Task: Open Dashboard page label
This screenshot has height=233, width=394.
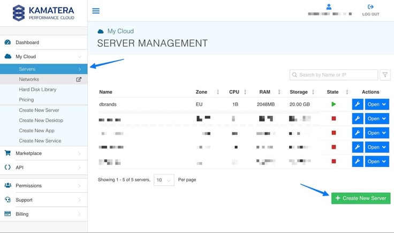Action: (27, 42)
